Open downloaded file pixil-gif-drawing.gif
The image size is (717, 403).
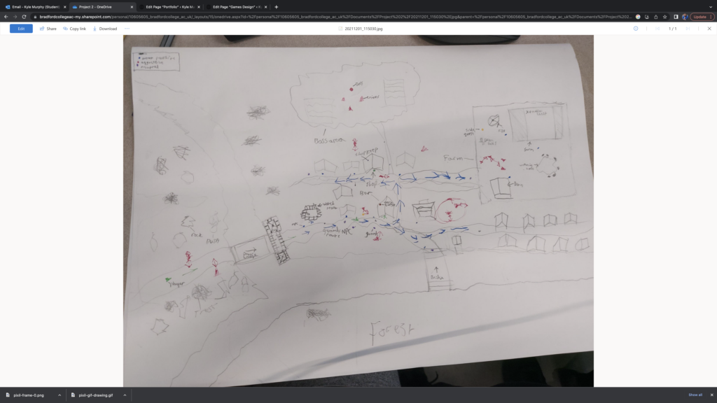coord(95,395)
